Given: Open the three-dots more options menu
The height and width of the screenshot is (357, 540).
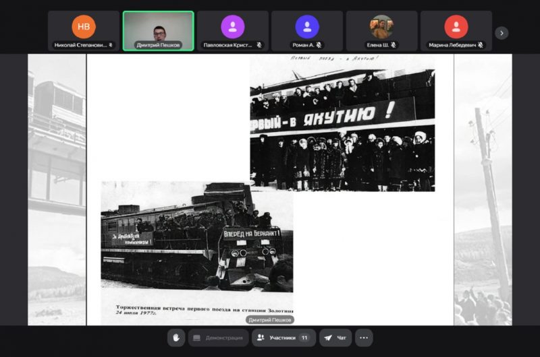Looking at the screenshot, I should point(364,337).
